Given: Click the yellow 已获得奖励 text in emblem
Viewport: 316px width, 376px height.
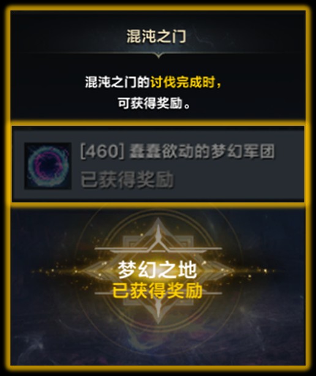Looking at the screenshot, I should click(x=157, y=291).
